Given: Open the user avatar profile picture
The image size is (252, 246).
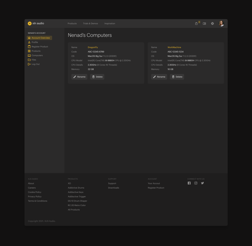Looking at the screenshot, I should (x=221, y=23).
